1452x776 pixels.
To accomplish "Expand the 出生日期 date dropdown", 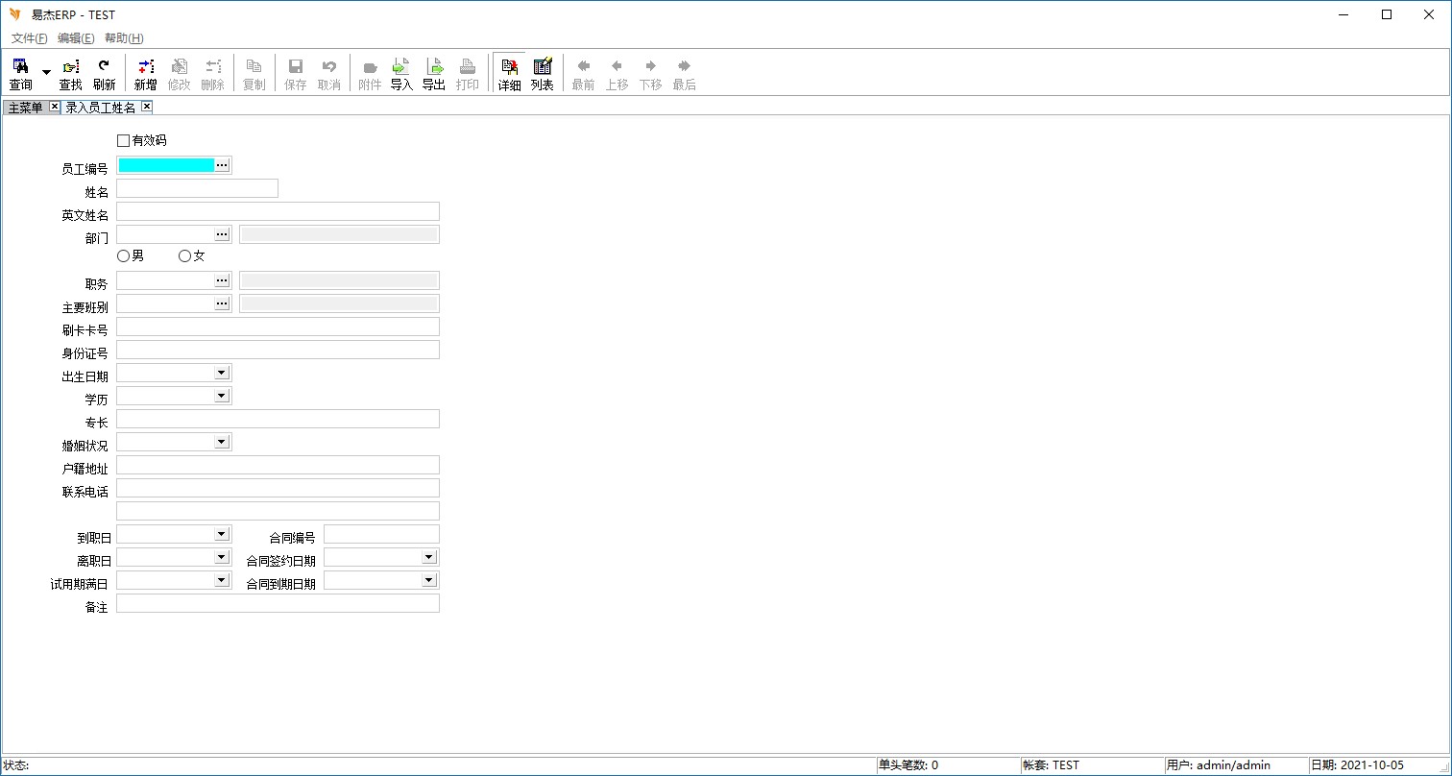I will (x=221, y=373).
